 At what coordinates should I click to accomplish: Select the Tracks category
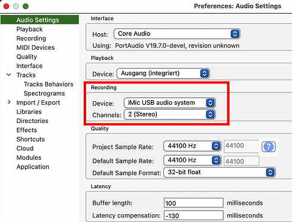click(x=26, y=75)
